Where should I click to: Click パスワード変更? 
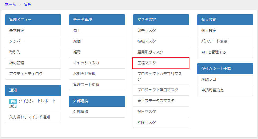pos(225,41)
